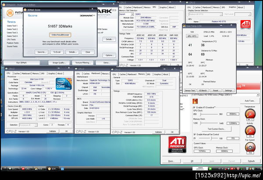Click the Sensor Test button in Real Temp

pyautogui.click(x=190, y=90)
